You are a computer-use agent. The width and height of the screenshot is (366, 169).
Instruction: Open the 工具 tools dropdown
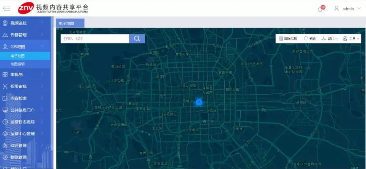point(351,39)
